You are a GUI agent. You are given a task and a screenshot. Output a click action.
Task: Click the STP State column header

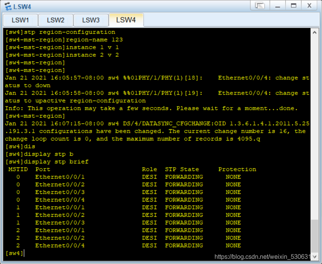click(182, 170)
